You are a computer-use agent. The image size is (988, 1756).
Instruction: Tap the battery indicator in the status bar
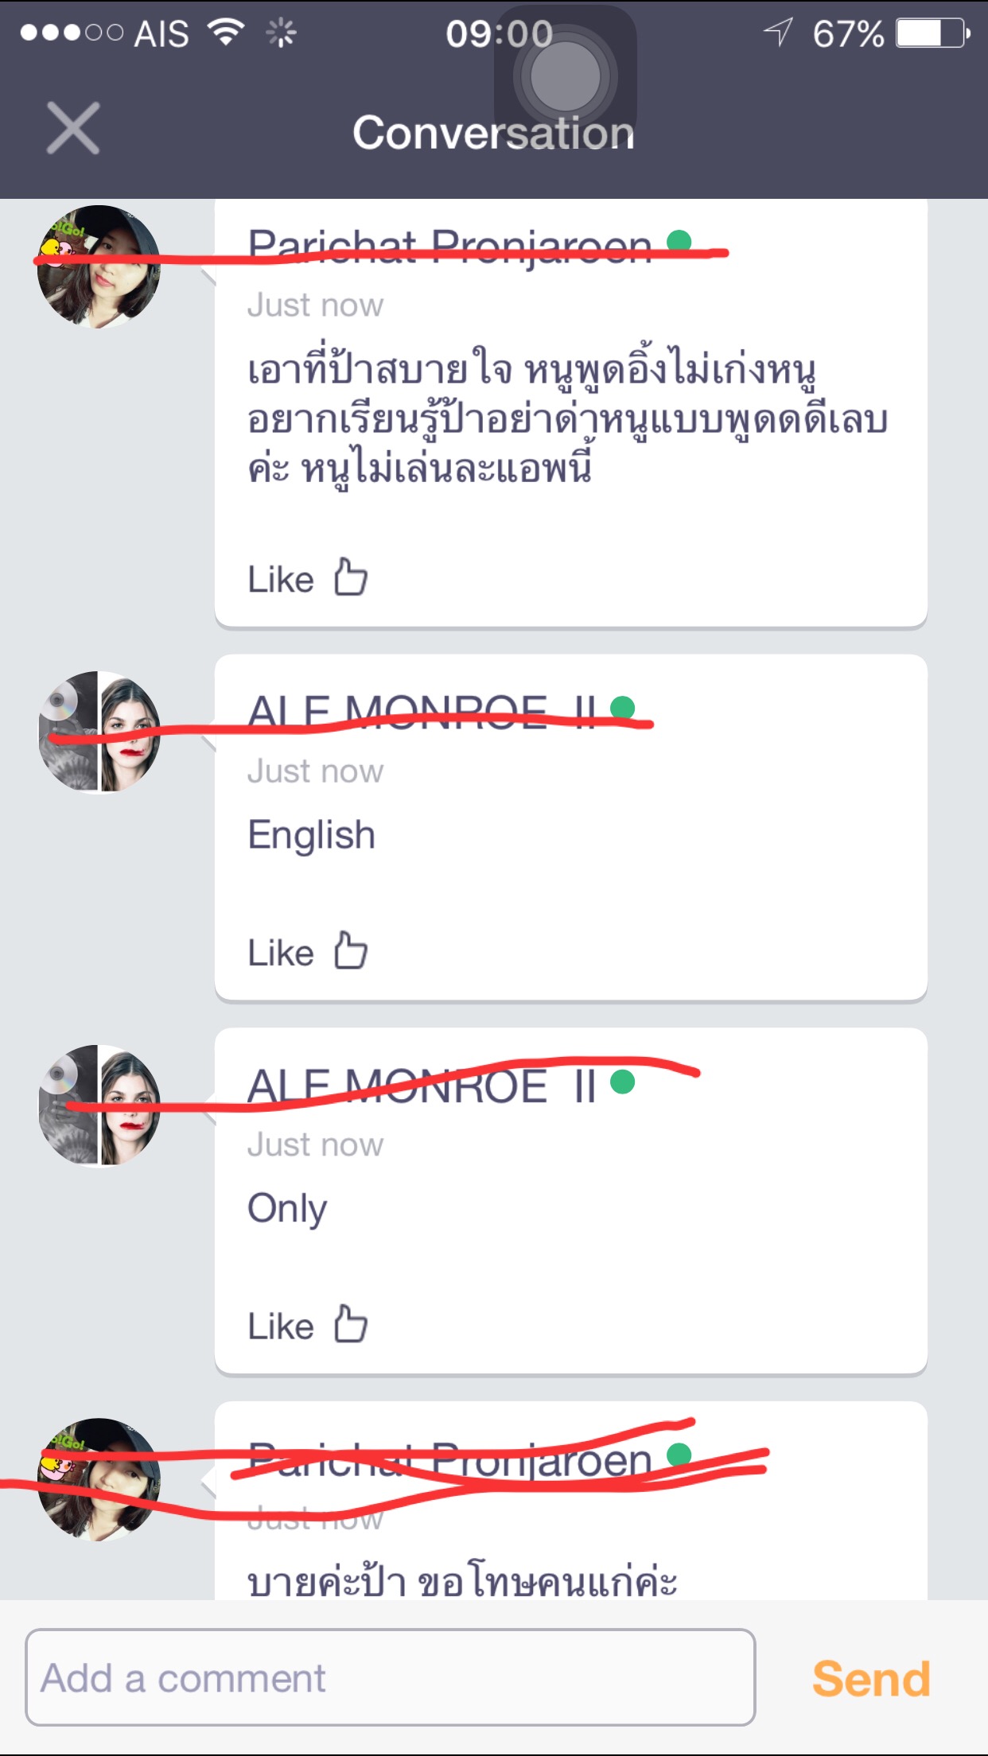pos(933,34)
